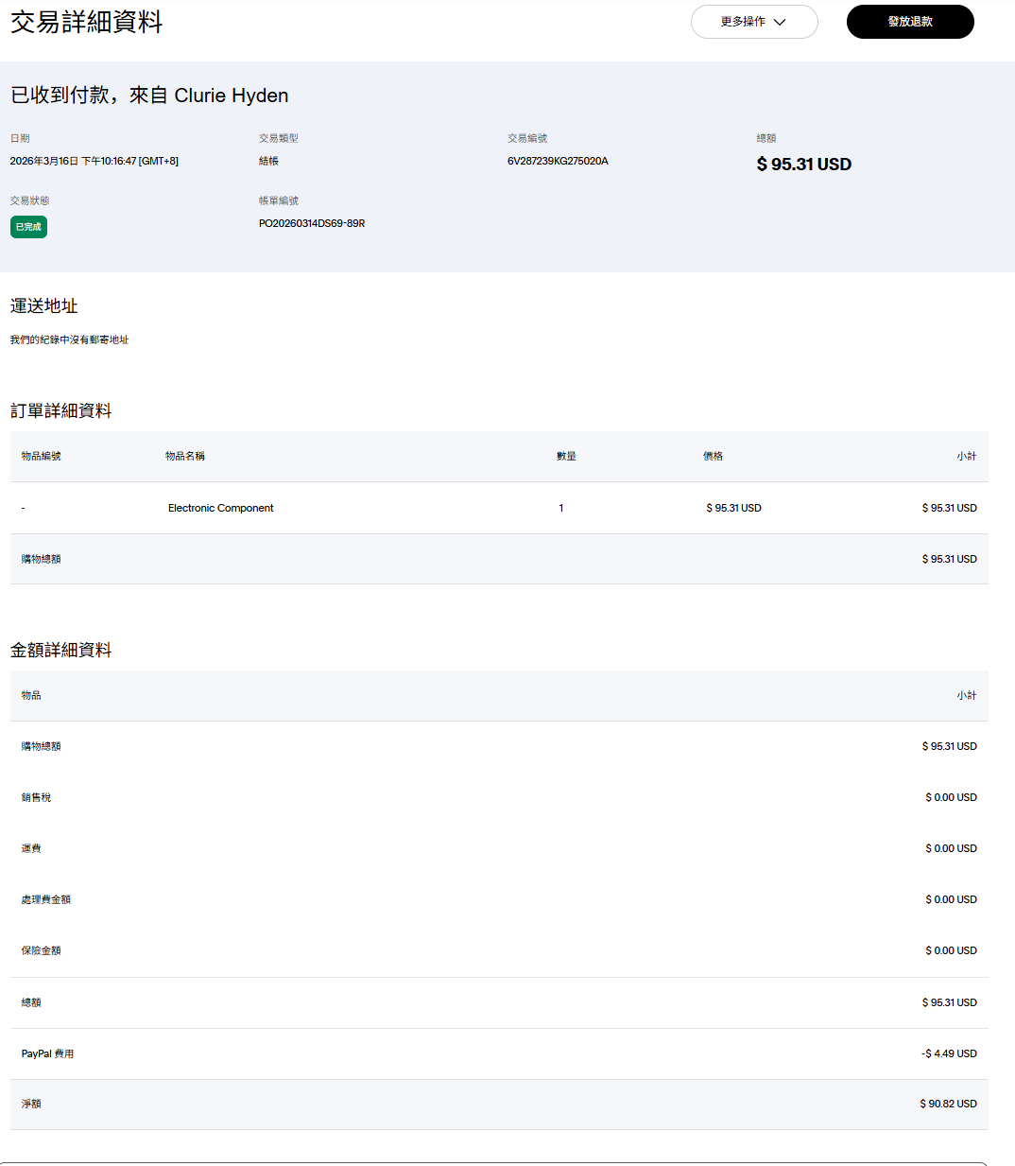
Task: Click the 運送地址 section heading
Action: [x=44, y=305]
